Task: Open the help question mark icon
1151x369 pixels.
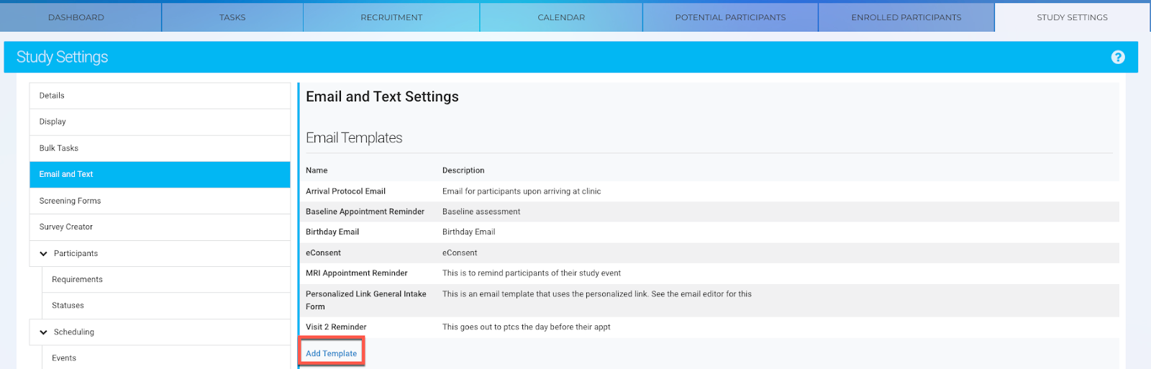Action: pos(1118,58)
